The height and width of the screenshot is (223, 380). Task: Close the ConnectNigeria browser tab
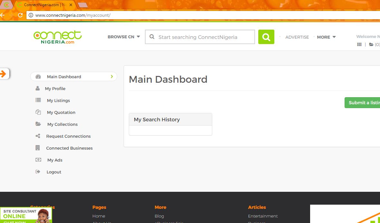click(71, 5)
